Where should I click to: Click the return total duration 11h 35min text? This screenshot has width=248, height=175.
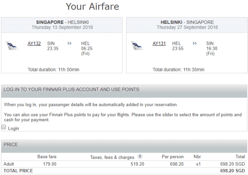click(179, 69)
